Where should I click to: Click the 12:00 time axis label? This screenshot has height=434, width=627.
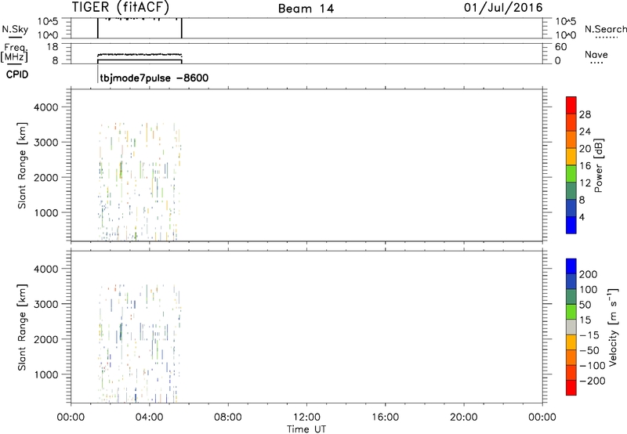306,418
